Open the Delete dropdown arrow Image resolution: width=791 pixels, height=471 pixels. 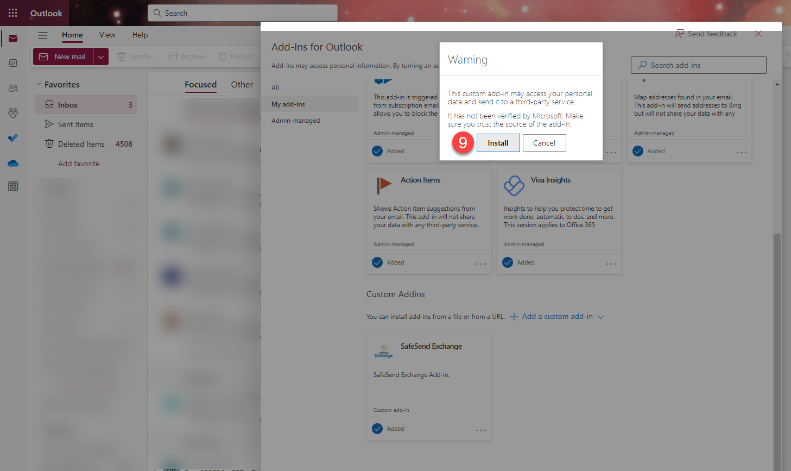click(158, 56)
